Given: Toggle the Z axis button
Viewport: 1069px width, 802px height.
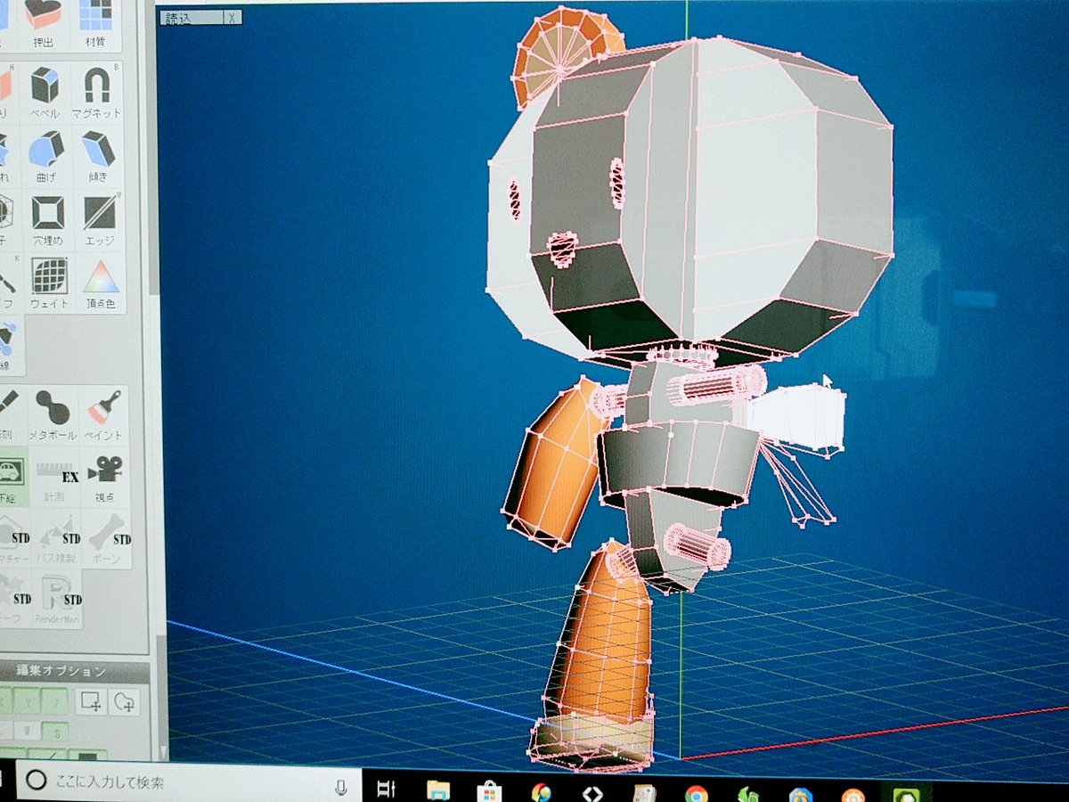Looking at the screenshot, I should pos(54,702).
